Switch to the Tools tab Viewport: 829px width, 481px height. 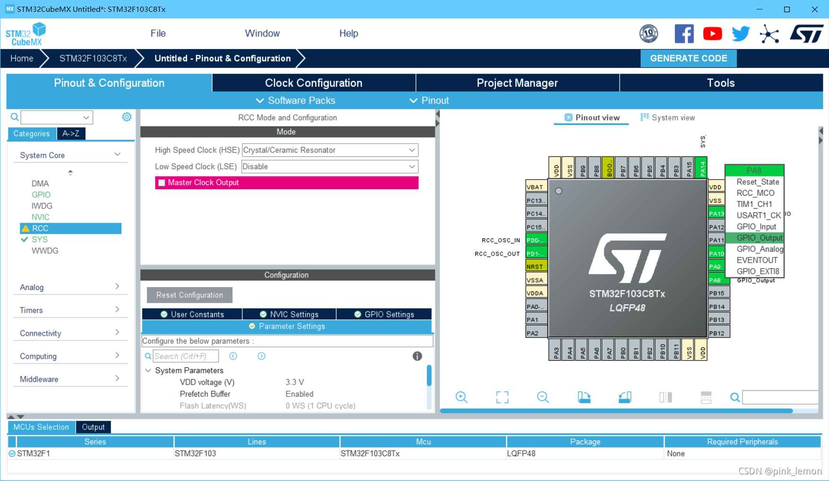(x=721, y=83)
